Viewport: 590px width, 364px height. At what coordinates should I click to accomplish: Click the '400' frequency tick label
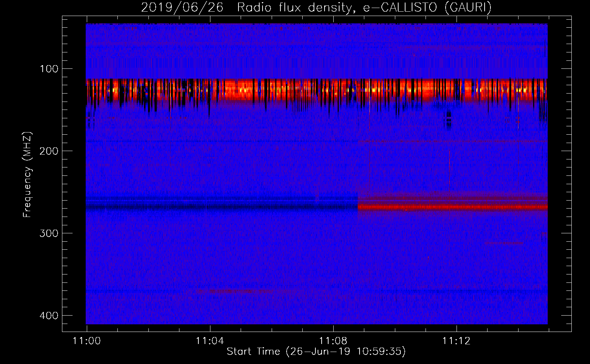(49, 316)
